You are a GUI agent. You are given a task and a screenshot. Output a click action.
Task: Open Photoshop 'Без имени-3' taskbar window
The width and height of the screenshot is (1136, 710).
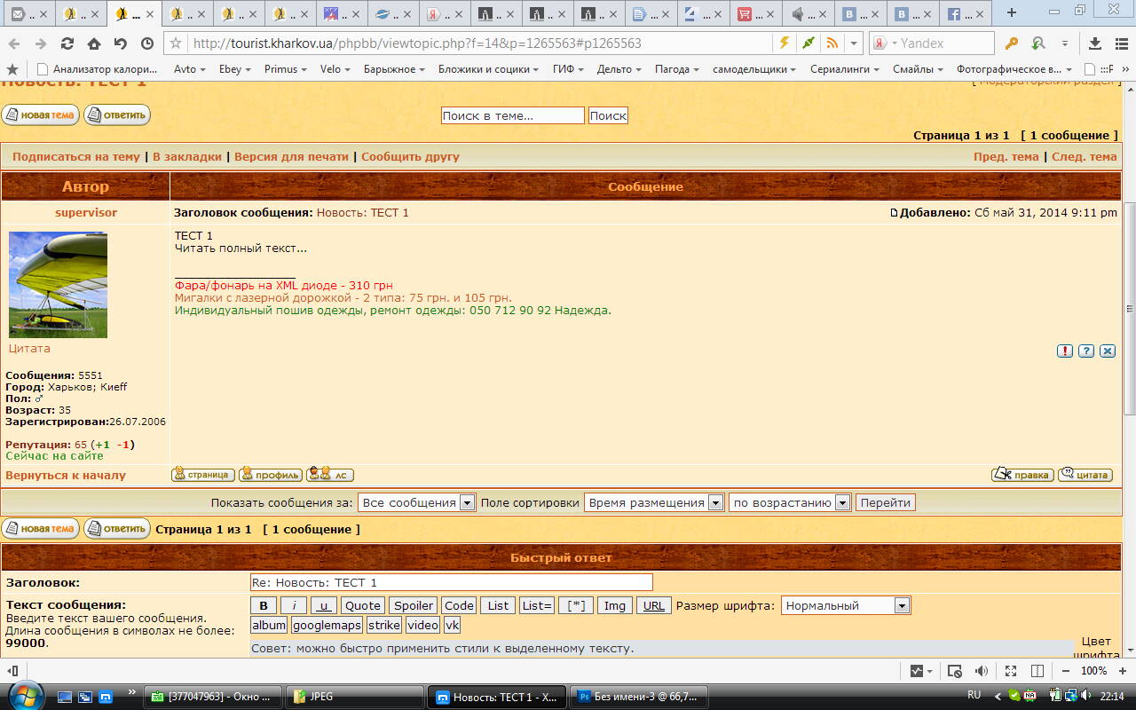[x=636, y=697]
